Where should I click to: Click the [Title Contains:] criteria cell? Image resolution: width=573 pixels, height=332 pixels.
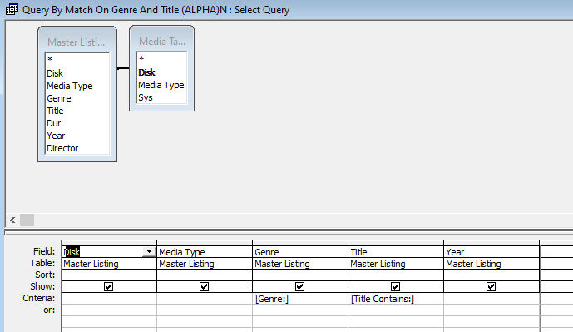396,299
